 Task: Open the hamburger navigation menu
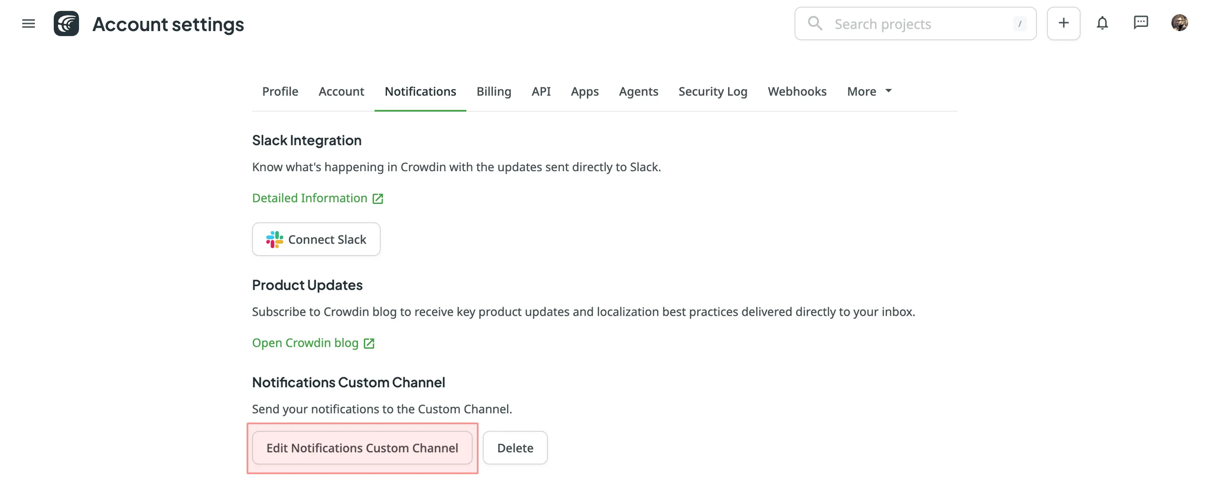click(28, 23)
